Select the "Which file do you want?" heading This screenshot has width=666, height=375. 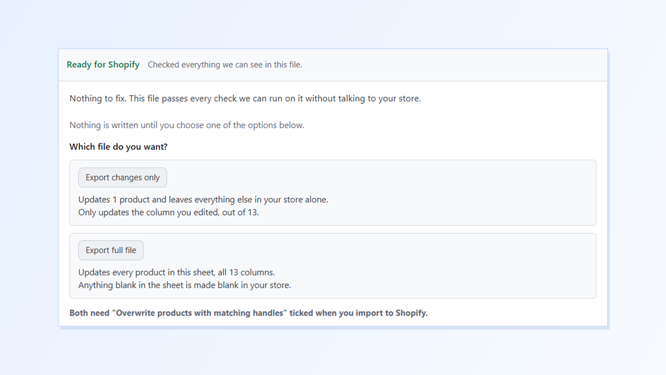click(x=118, y=147)
